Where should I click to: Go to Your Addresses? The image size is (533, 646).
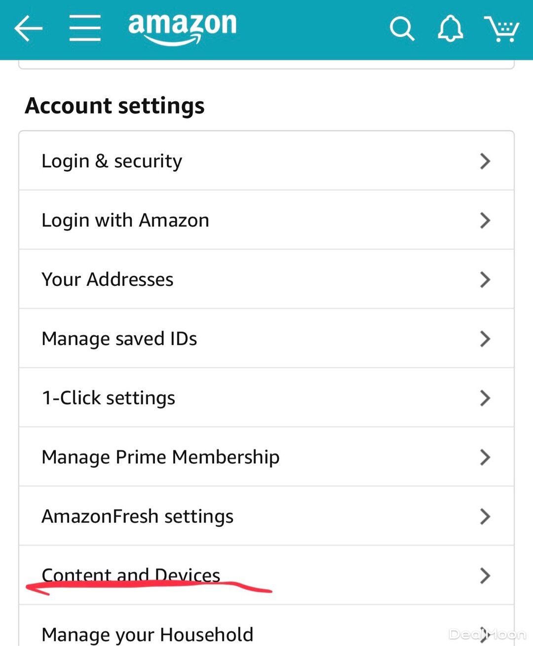coord(108,279)
